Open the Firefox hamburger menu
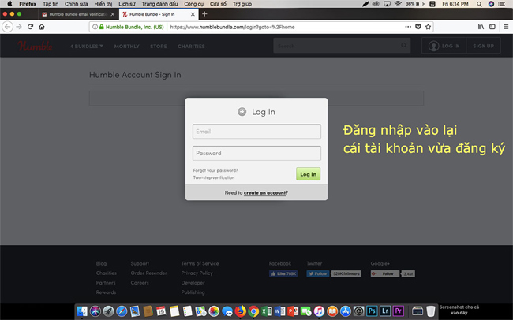 (506, 26)
